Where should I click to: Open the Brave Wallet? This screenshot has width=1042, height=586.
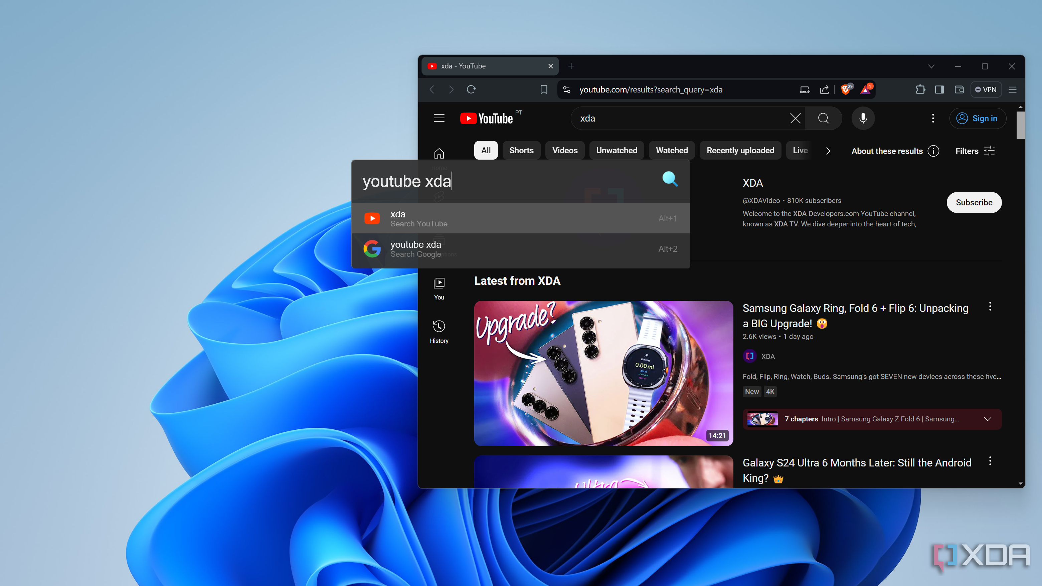959,89
